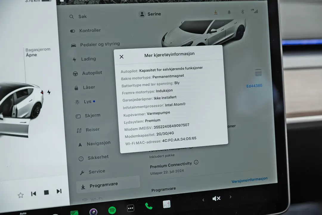Tap the route icon beside Reiser
Screen dimensions: 322x215
point(79,130)
